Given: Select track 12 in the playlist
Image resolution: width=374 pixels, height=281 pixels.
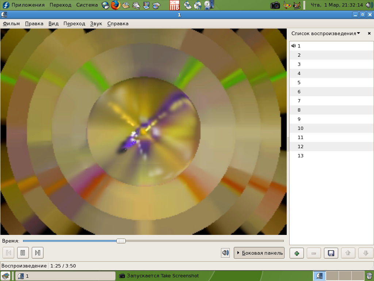Looking at the screenshot, I should click(x=332, y=147).
